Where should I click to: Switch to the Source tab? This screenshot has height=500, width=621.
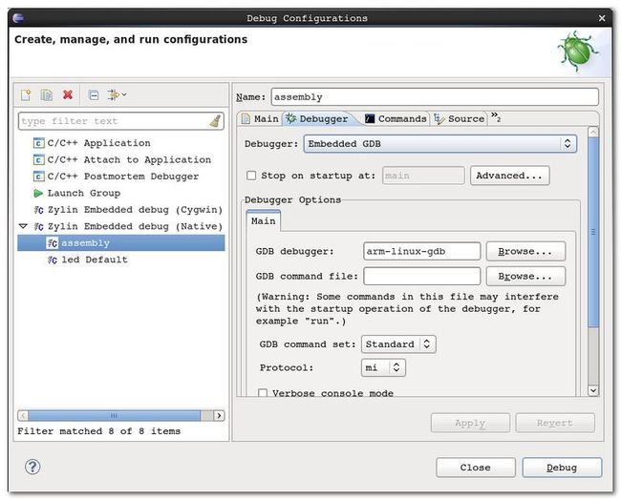[460, 118]
